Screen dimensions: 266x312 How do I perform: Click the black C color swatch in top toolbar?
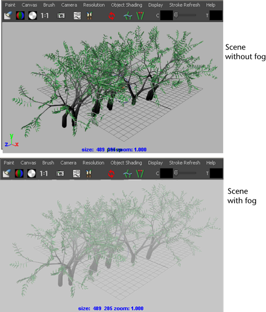coord(167,16)
